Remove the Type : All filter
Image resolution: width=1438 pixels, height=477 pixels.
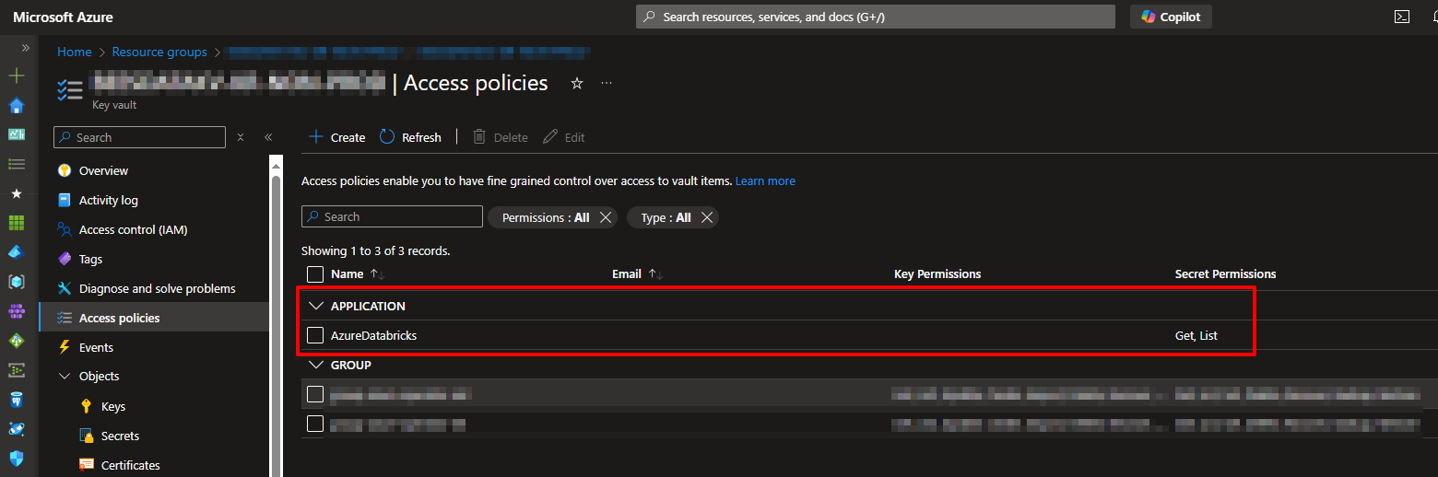[707, 217]
